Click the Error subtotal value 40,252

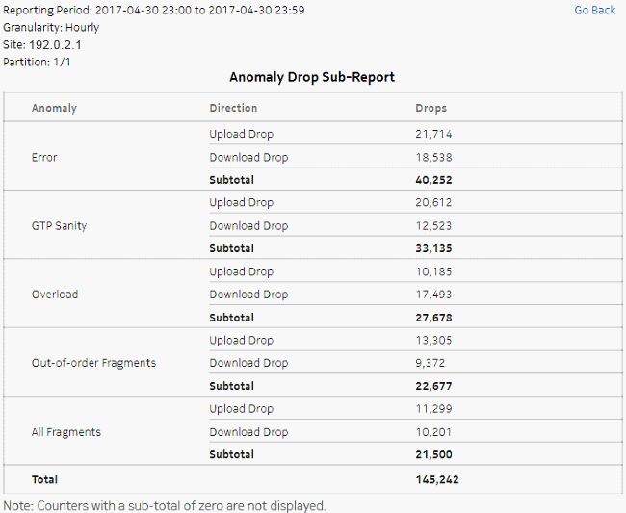click(x=433, y=180)
